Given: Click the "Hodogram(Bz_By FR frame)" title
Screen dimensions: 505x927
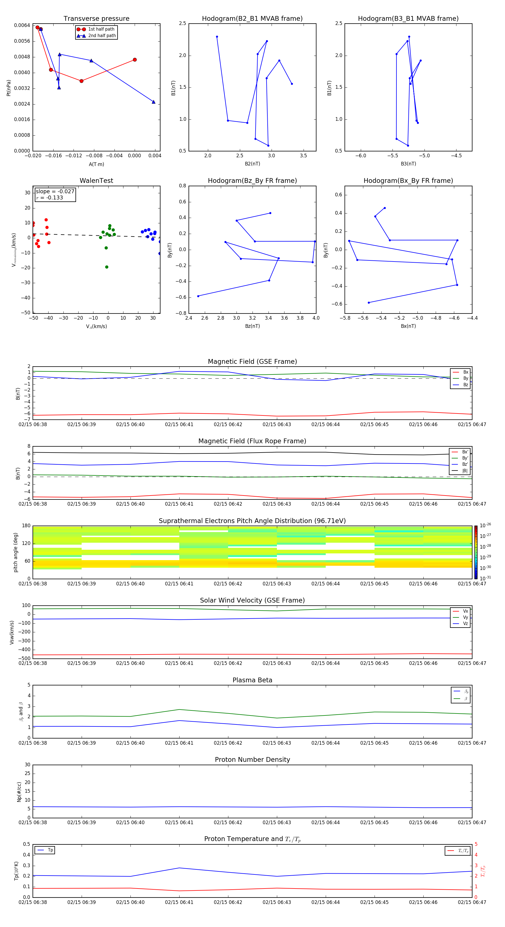Looking at the screenshot, I should click(x=252, y=181).
